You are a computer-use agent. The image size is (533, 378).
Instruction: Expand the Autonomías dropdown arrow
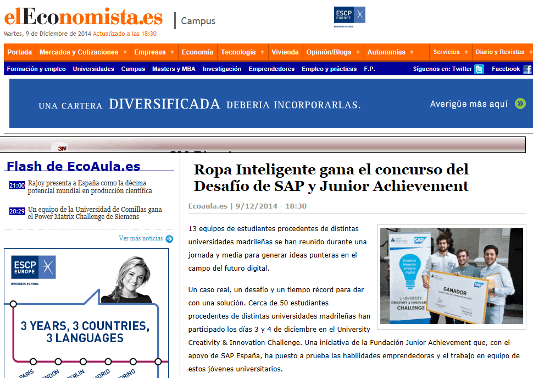pyautogui.click(x=412, y=52)
